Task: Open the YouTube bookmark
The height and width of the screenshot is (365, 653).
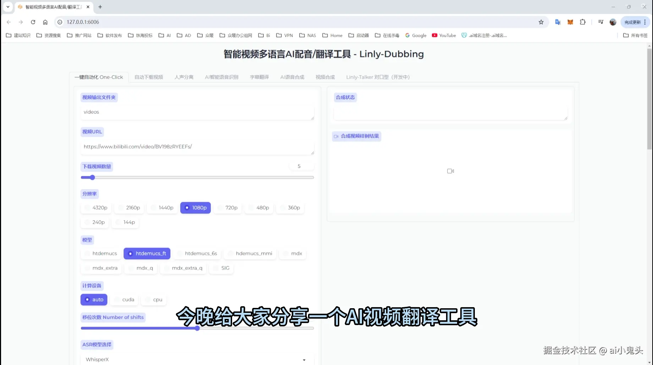Action: click(444, 35)
